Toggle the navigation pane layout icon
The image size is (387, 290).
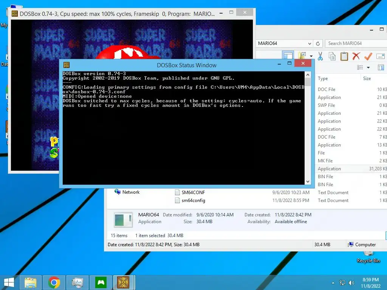click(288, 56)
